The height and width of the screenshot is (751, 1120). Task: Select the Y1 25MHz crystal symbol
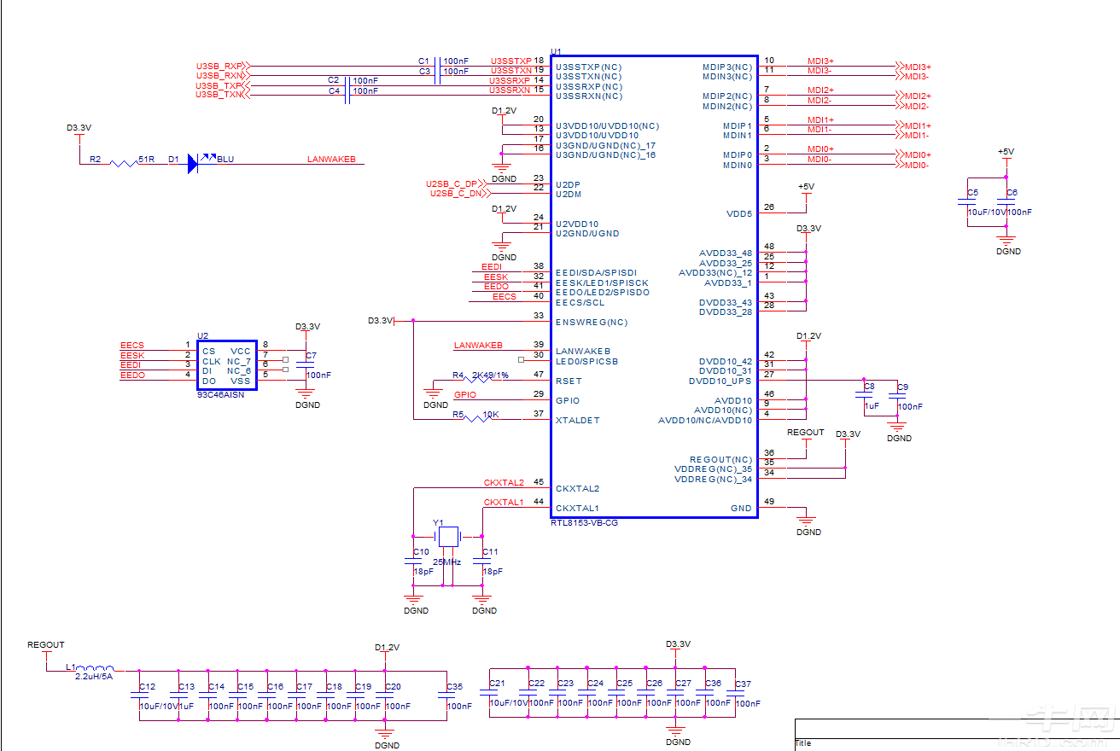point(447,537)
